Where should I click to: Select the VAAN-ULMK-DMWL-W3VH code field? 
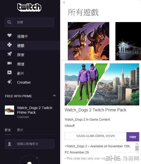coord(96,136)
